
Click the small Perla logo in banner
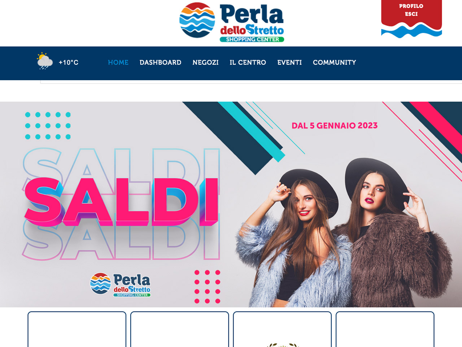coord(120,285)
